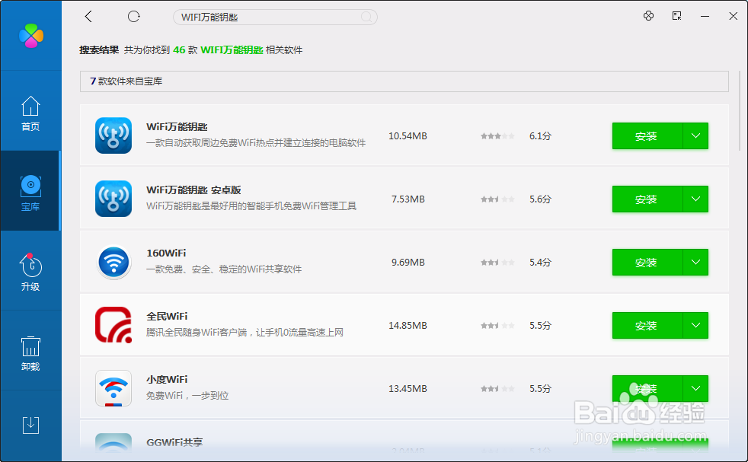Open the 160WiFi title link
Screen dimensions: 748x462
[166, 253]
